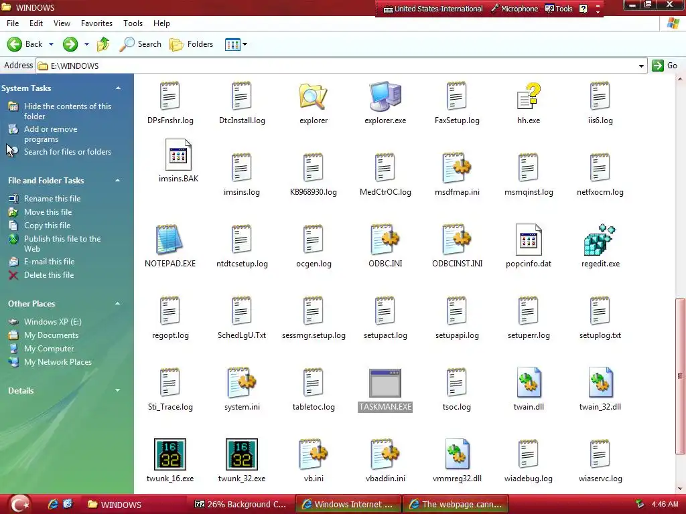Select the DPsFnshr.log file icon
Screen dimensions: 686x514
pyautogui.click(x=169, y=96)
